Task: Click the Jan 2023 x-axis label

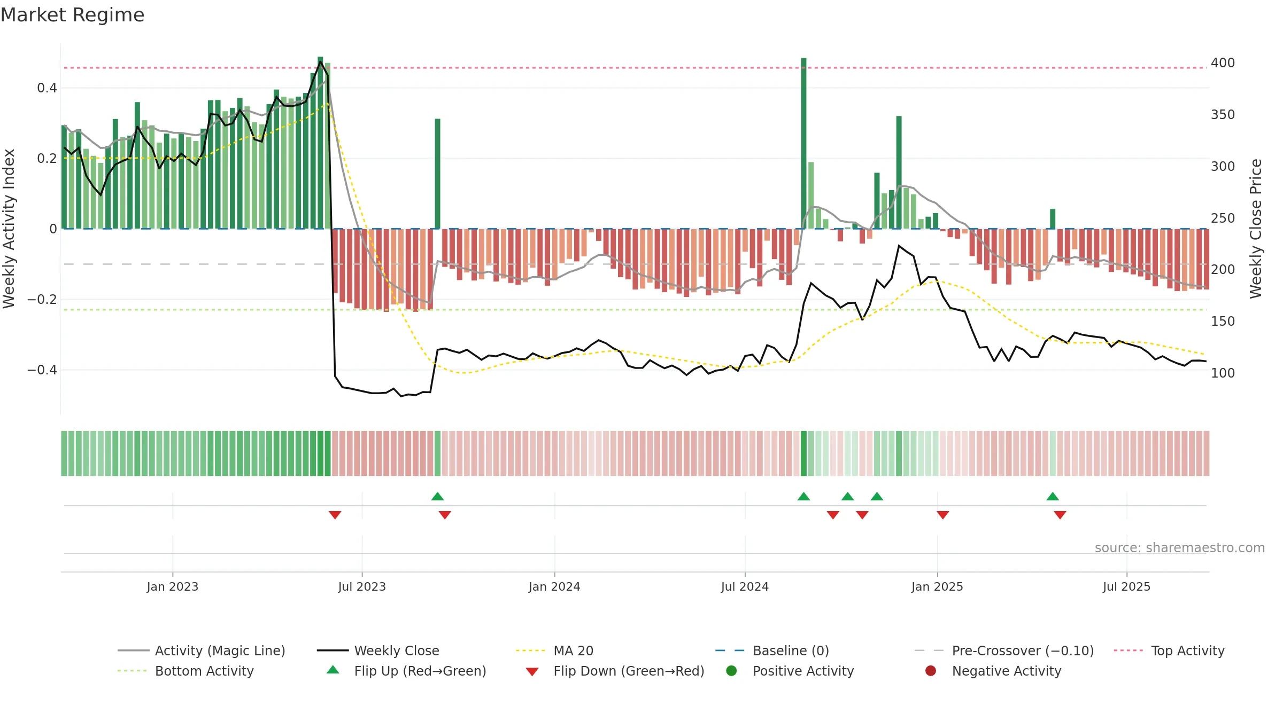Action: coord(173,586)
